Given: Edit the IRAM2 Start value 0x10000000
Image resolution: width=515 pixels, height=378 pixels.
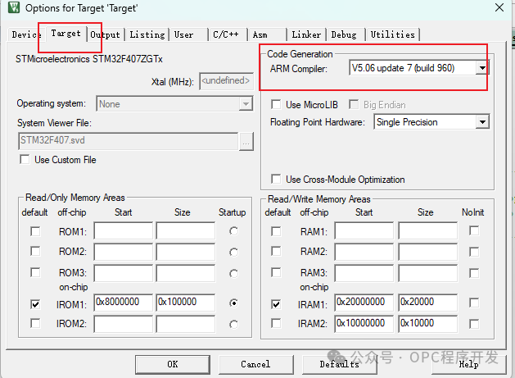Looking at the screenshot, I should point(364,324).
